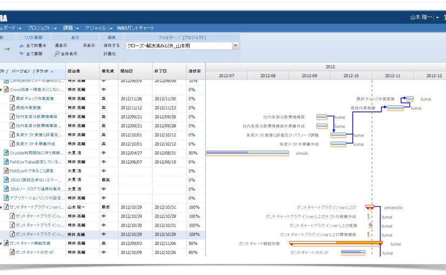The image size is (446, 275).
Task: Click 全体表示 to show everything
Action: click(69, 53)
